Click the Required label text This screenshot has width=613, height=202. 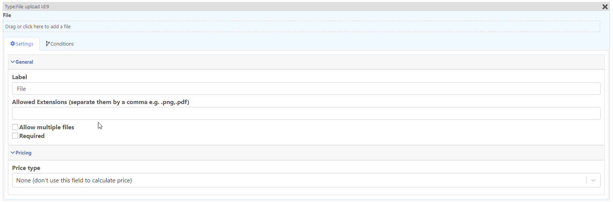32,136
